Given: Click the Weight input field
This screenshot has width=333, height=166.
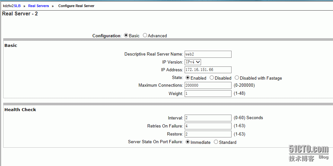Looking at the screenshot, I should pyautogui.click(x=208, y=93).
